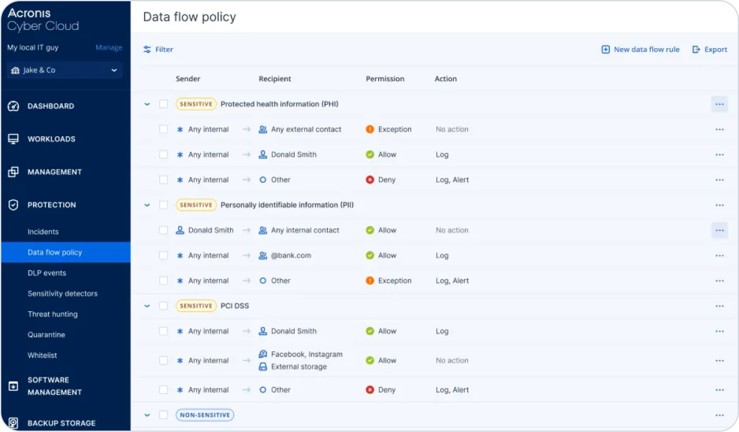The width and height of the screenshot is (739, 432).
Task: Click the Protection shield icon
Action: click(x=13, y=205)
